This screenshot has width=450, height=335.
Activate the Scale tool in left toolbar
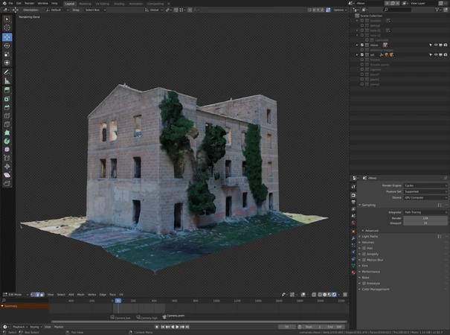coord(7,54)
